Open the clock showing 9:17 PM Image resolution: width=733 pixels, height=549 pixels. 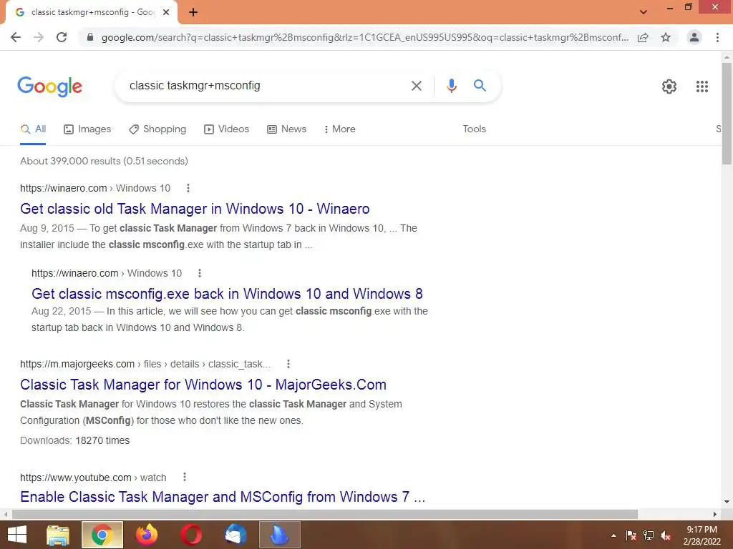[x=702, y=535]
